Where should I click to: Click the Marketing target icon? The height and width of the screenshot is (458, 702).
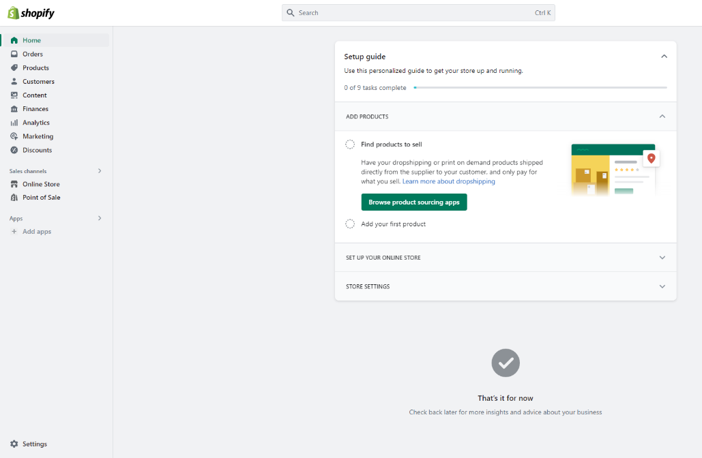pos(14,136)
